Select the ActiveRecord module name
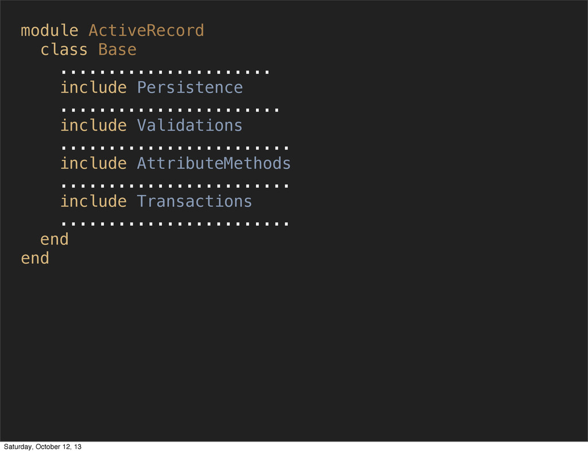The height and width of the screenshot is (453, 588). tap(146, 30)
